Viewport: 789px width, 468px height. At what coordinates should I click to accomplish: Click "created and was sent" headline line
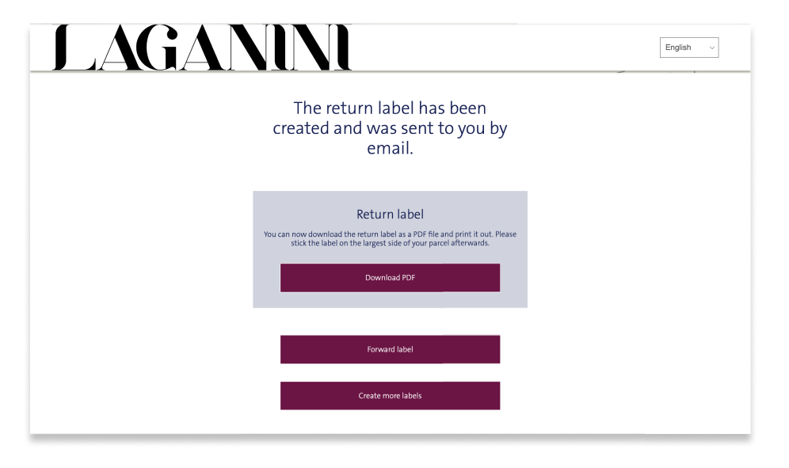click(x=390, y=128)
